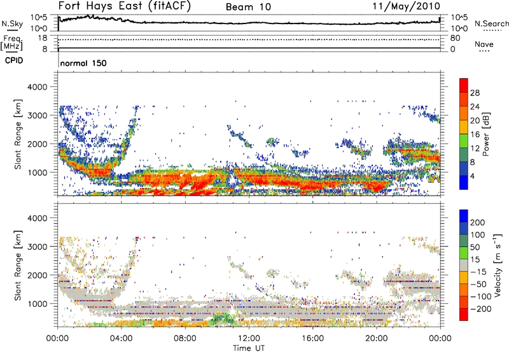Click the 'Time UT' axis label

[x=249, y=348]
